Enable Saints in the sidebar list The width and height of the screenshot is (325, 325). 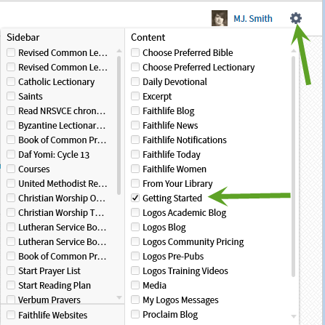click(x=11, y=96)
